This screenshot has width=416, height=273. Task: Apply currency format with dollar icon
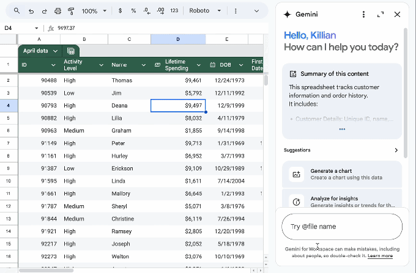pyautogui.click(x=120, y=11)
